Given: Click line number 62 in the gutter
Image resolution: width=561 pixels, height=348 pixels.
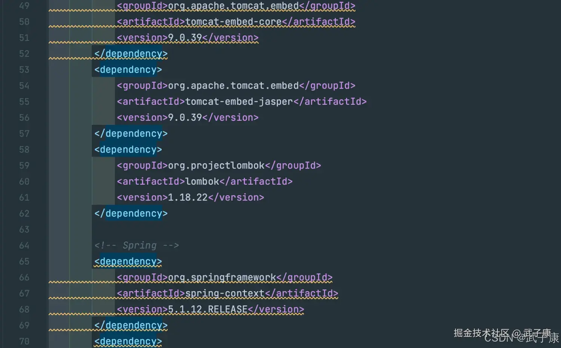Looking at the screenshot, I should [x=24, y=213].
